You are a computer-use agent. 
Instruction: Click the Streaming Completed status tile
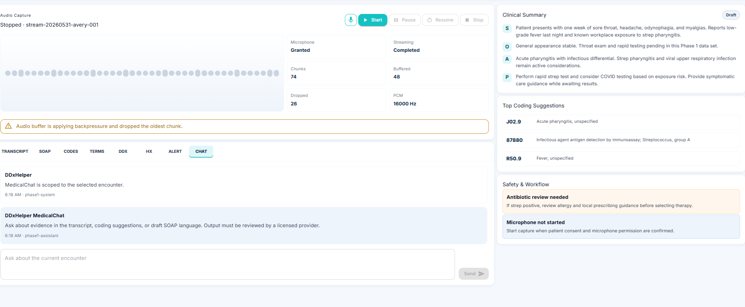pyautogui.click(x=439, y=46)
